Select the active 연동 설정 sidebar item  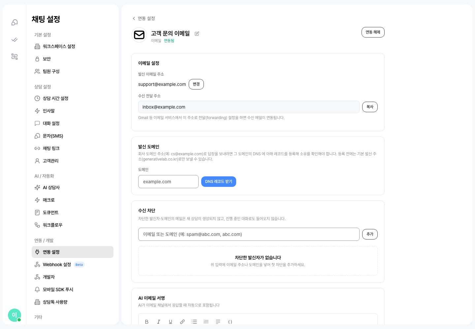pyautogui.click(x=73, y=252)
